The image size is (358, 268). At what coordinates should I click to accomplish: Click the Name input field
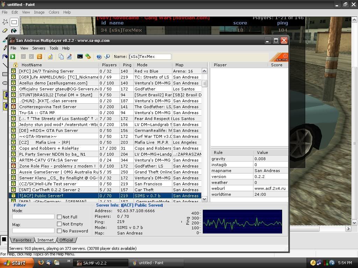pyautogui.click(x=150, y=57)
